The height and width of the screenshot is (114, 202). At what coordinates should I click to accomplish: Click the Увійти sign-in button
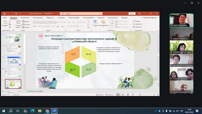pos(132,13)
